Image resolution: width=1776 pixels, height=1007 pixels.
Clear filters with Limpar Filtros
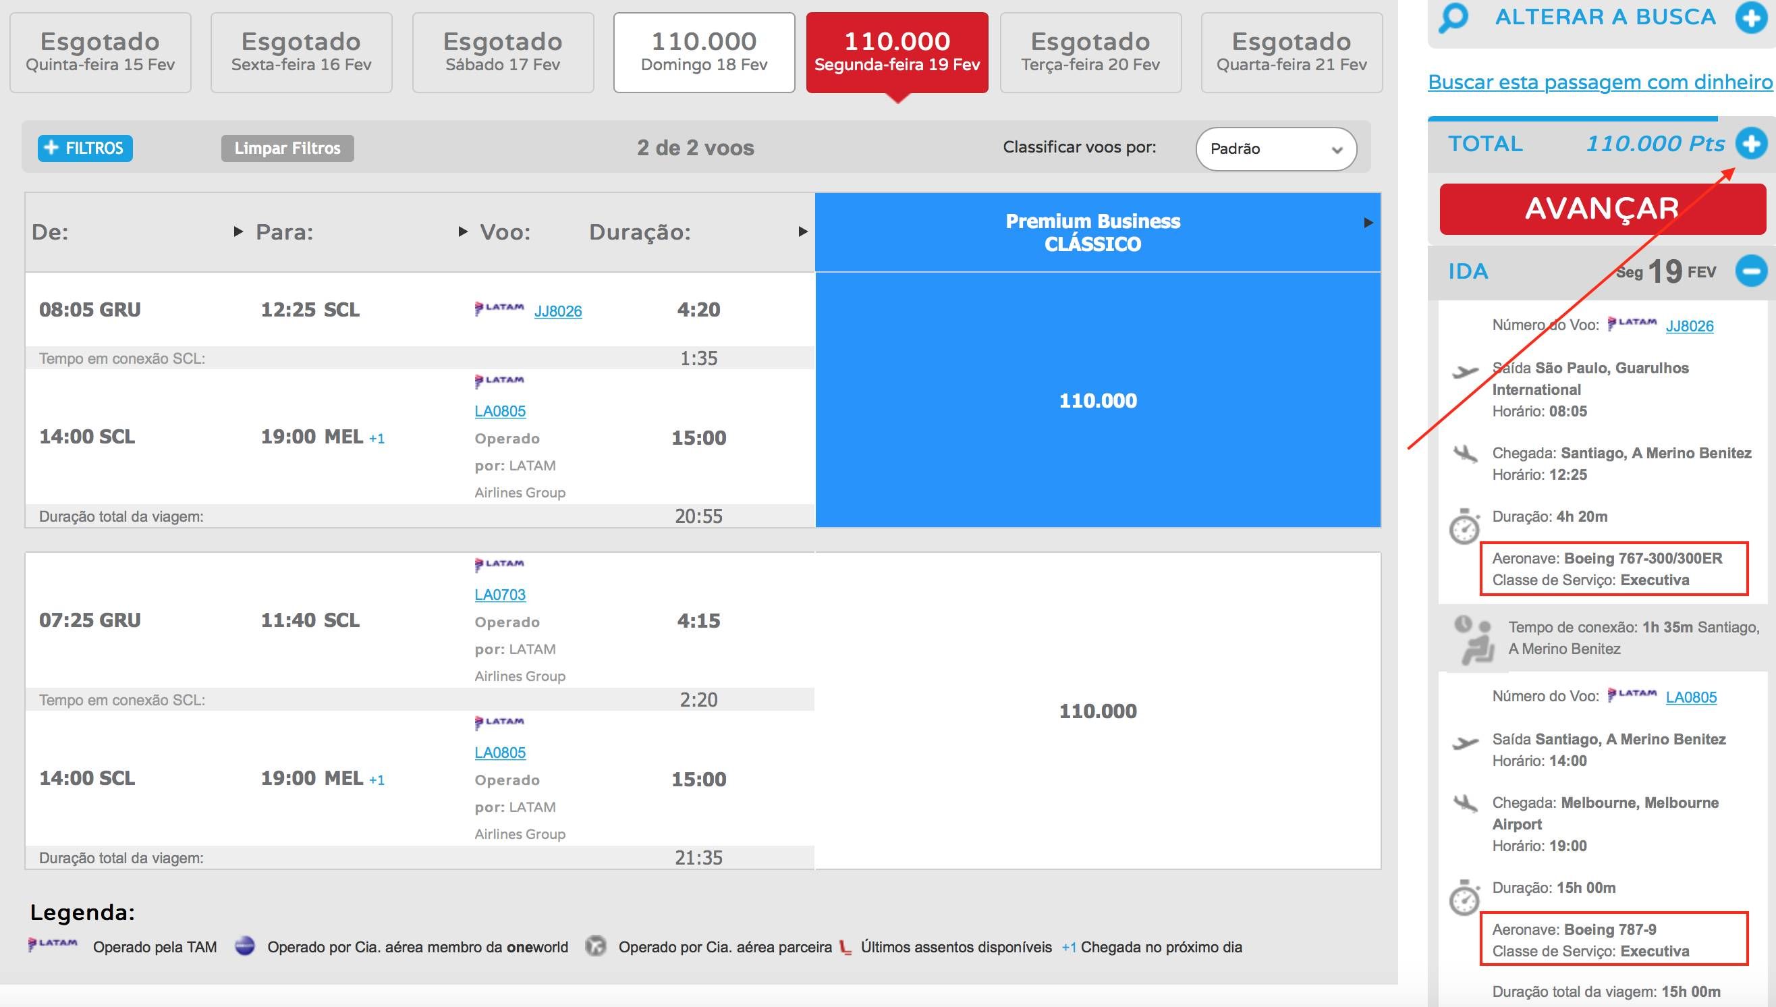[x=287, y=148]
